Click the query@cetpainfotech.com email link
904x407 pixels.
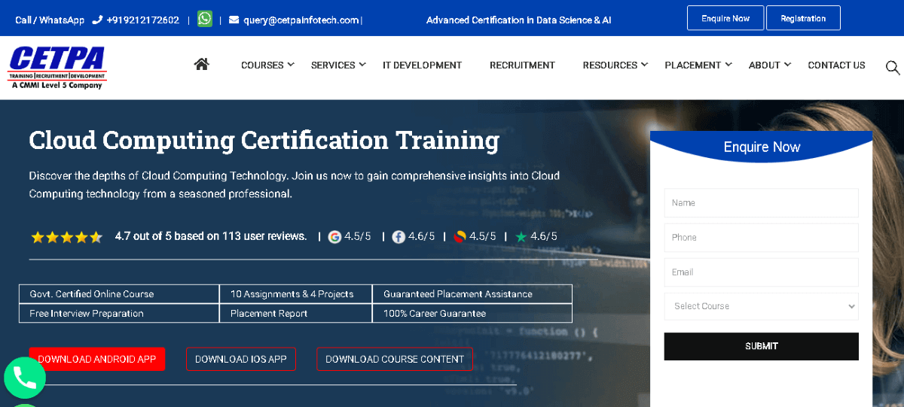point(301,20)
